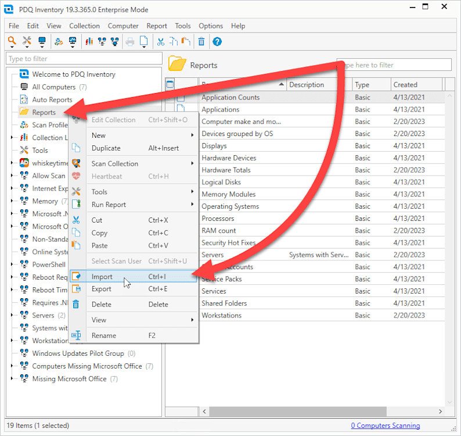Click horizontal scrollbar left arrow
461x436 pixels.
[x=204, y=411]
